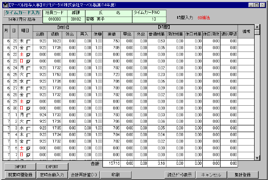Screen dimensions: 268x180
Task: Select 普通残業 value 0:23 on 6/25
Action: [x=157, y=75]
